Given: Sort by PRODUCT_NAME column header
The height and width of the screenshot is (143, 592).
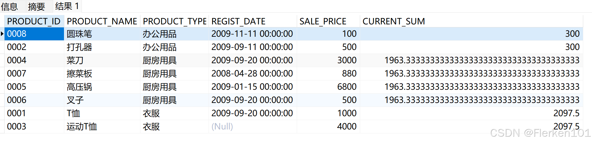Looking at the screenshot, I should [102, 21].
